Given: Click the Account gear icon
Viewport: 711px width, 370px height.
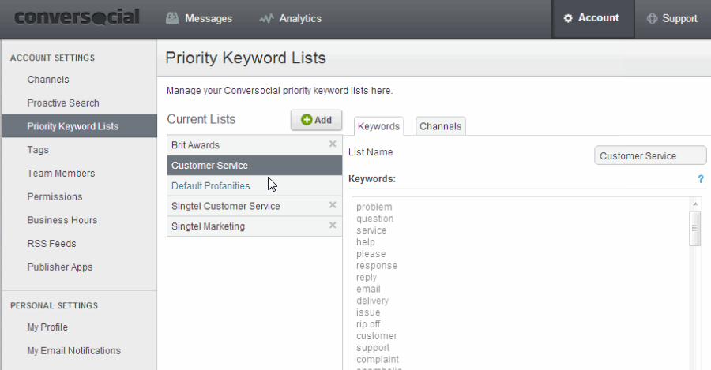Looking at the screenshot, I should (568, 18).
